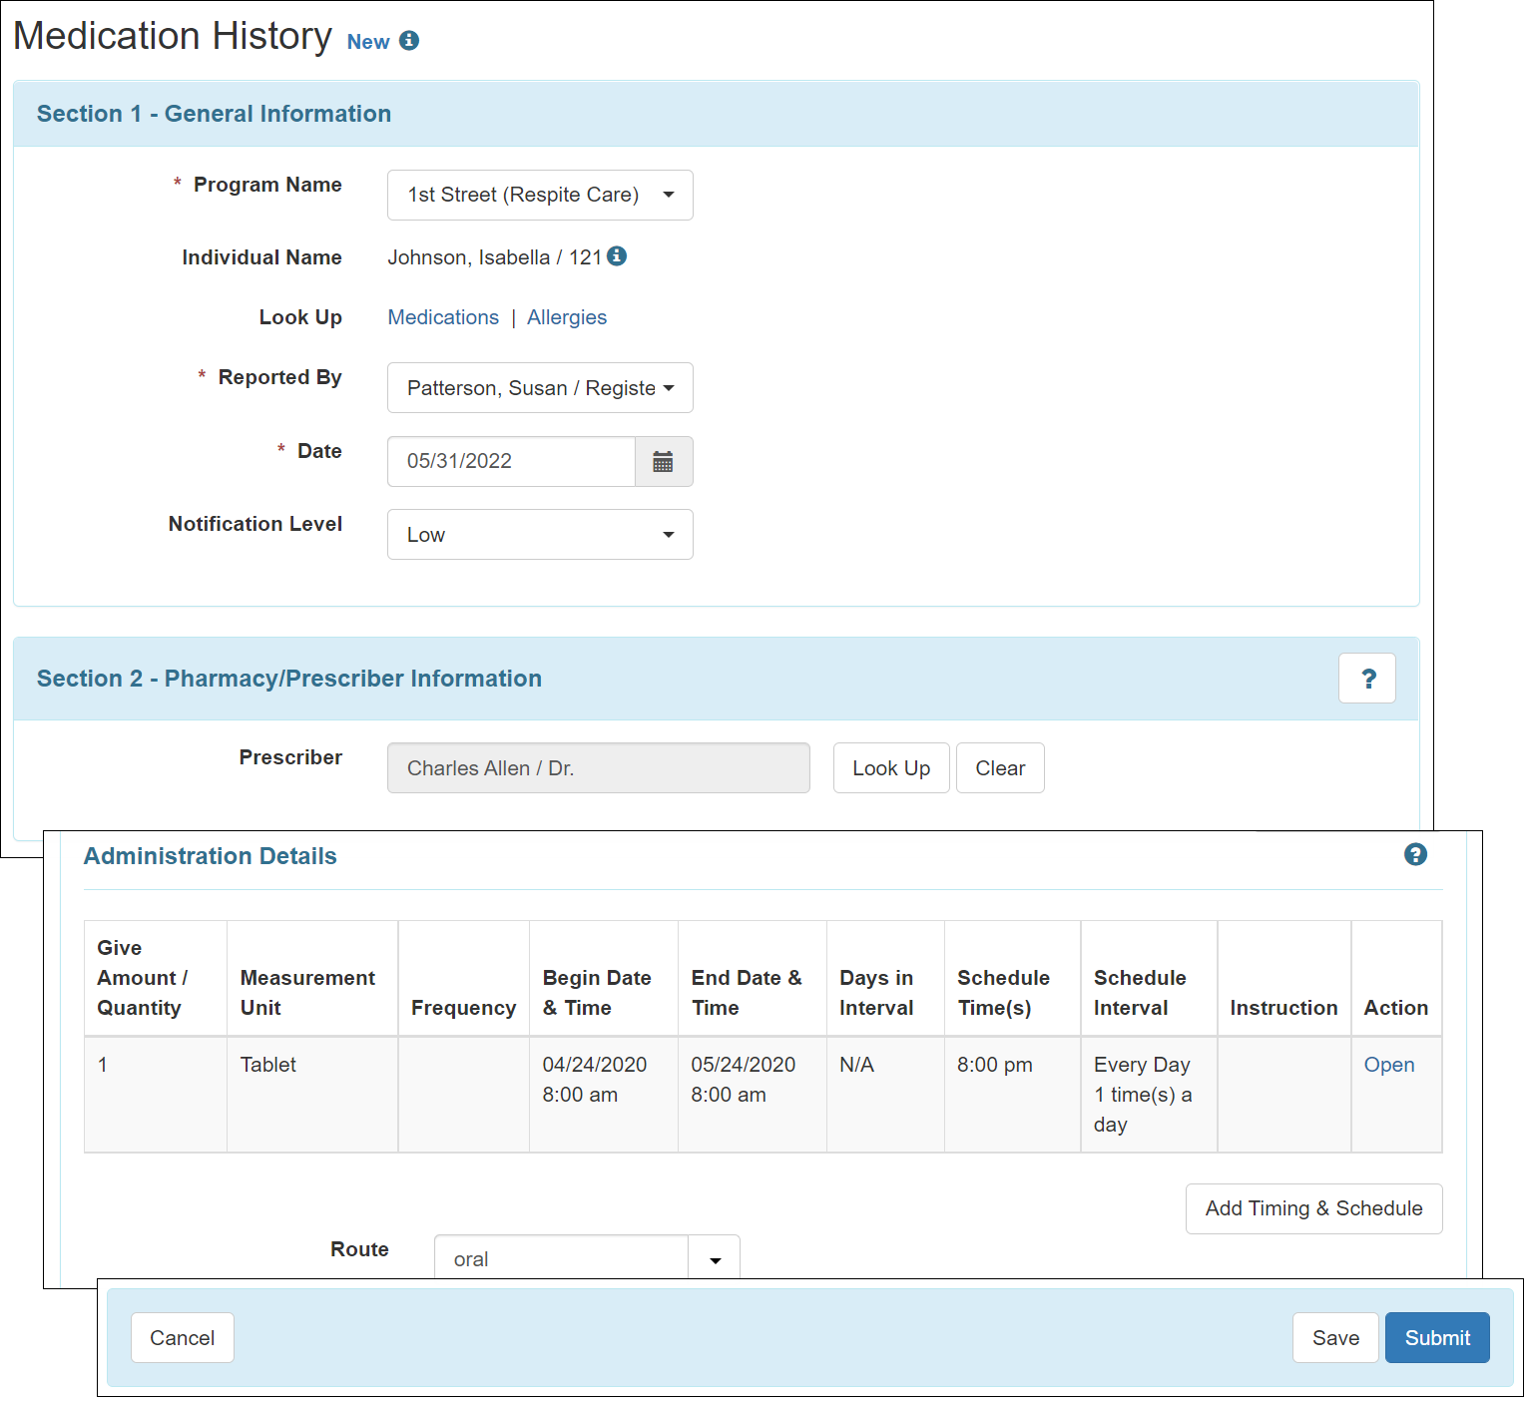The height and width of the screenshot is (1403, 1529).
Task: Open the info tooltip next to New
Action: [409, 41]
